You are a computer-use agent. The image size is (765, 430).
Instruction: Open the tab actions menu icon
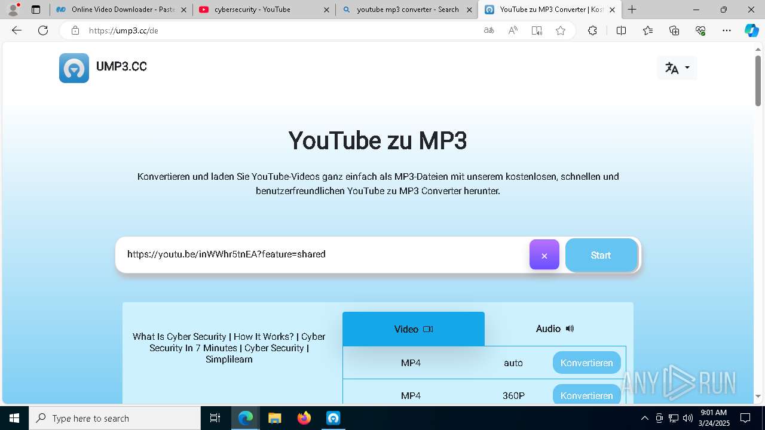tap(36, 10)
